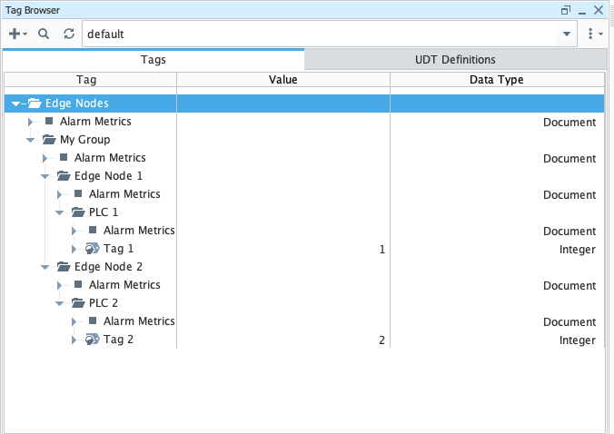The height and width of the screenshot is (434, 614).
Task: Expand the Tag 2 row arrow
Action: [74, 340]
